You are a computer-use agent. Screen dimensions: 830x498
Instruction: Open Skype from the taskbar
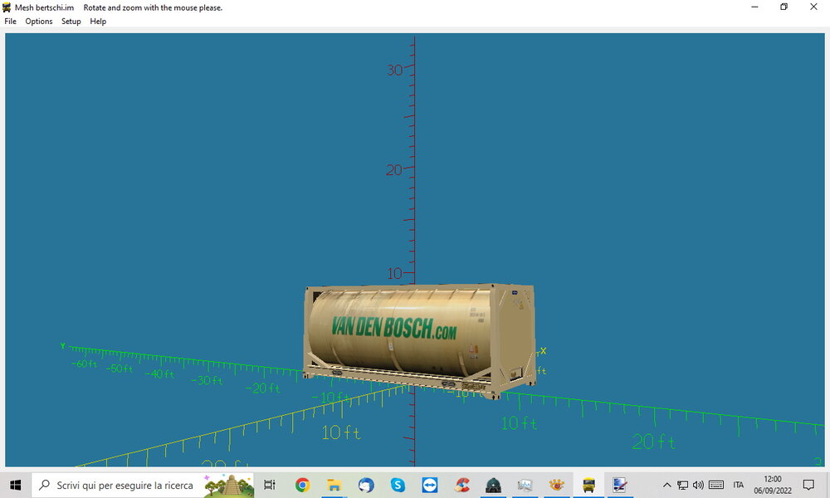tap(398, 485)
